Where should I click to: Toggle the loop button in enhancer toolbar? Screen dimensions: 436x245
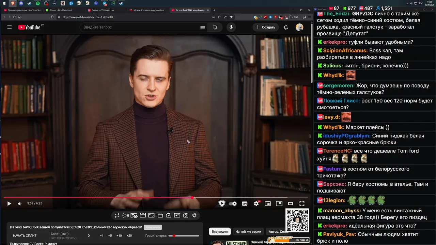[x=117, y=215]
